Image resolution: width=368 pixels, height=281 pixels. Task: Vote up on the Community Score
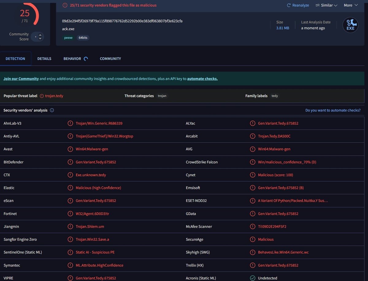(x=40, y=35)
